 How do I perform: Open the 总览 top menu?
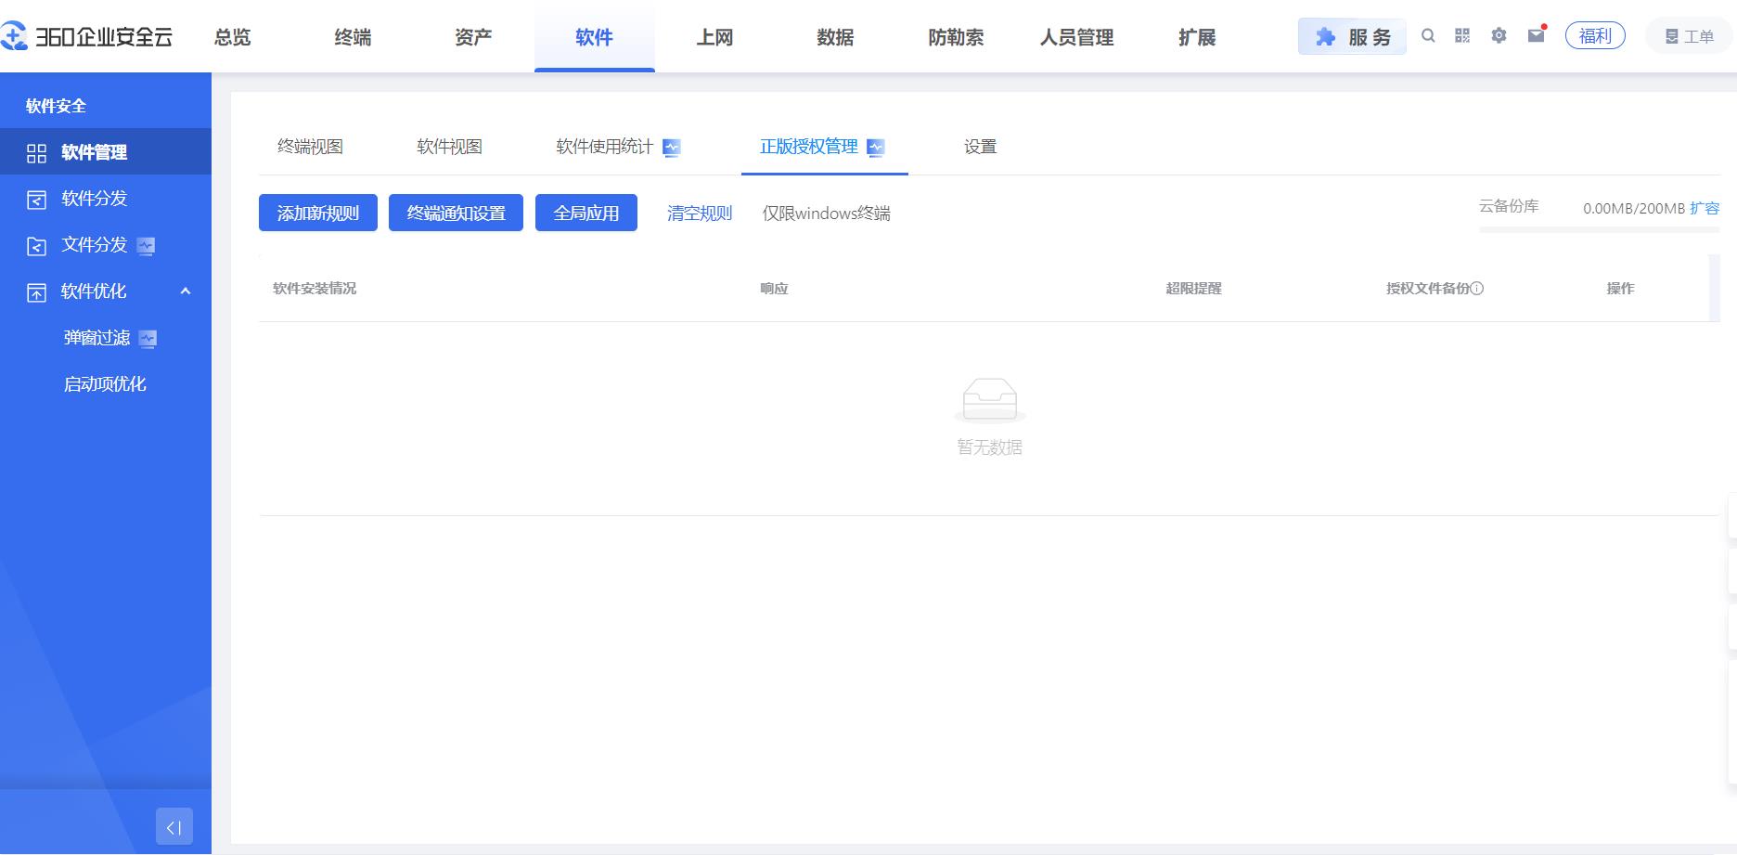click(x=232, y=37)
